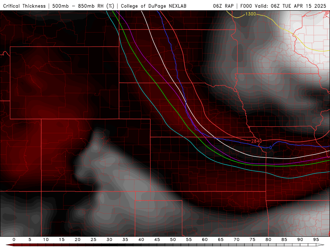Click the colorbar tick label '75'
This screenshot has width=330, height=247.
[252, 240]
